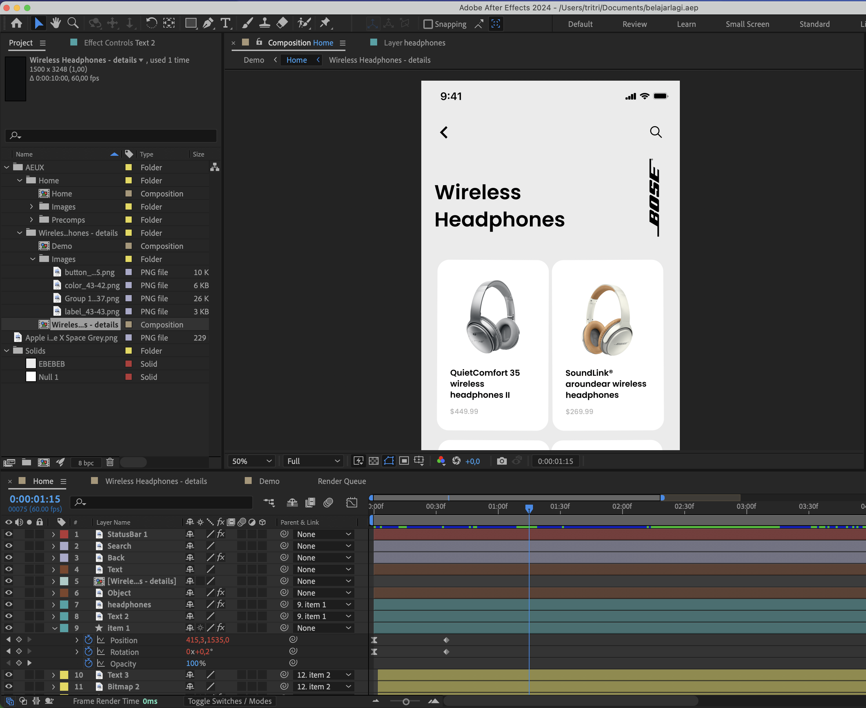Select the Roto Brush tool
Viewport: 866px width, 708px height.
click(304, 23)
